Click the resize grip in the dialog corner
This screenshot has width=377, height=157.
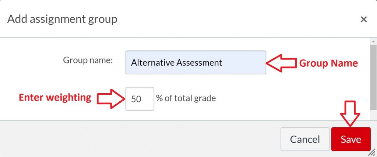pos(373,153)
